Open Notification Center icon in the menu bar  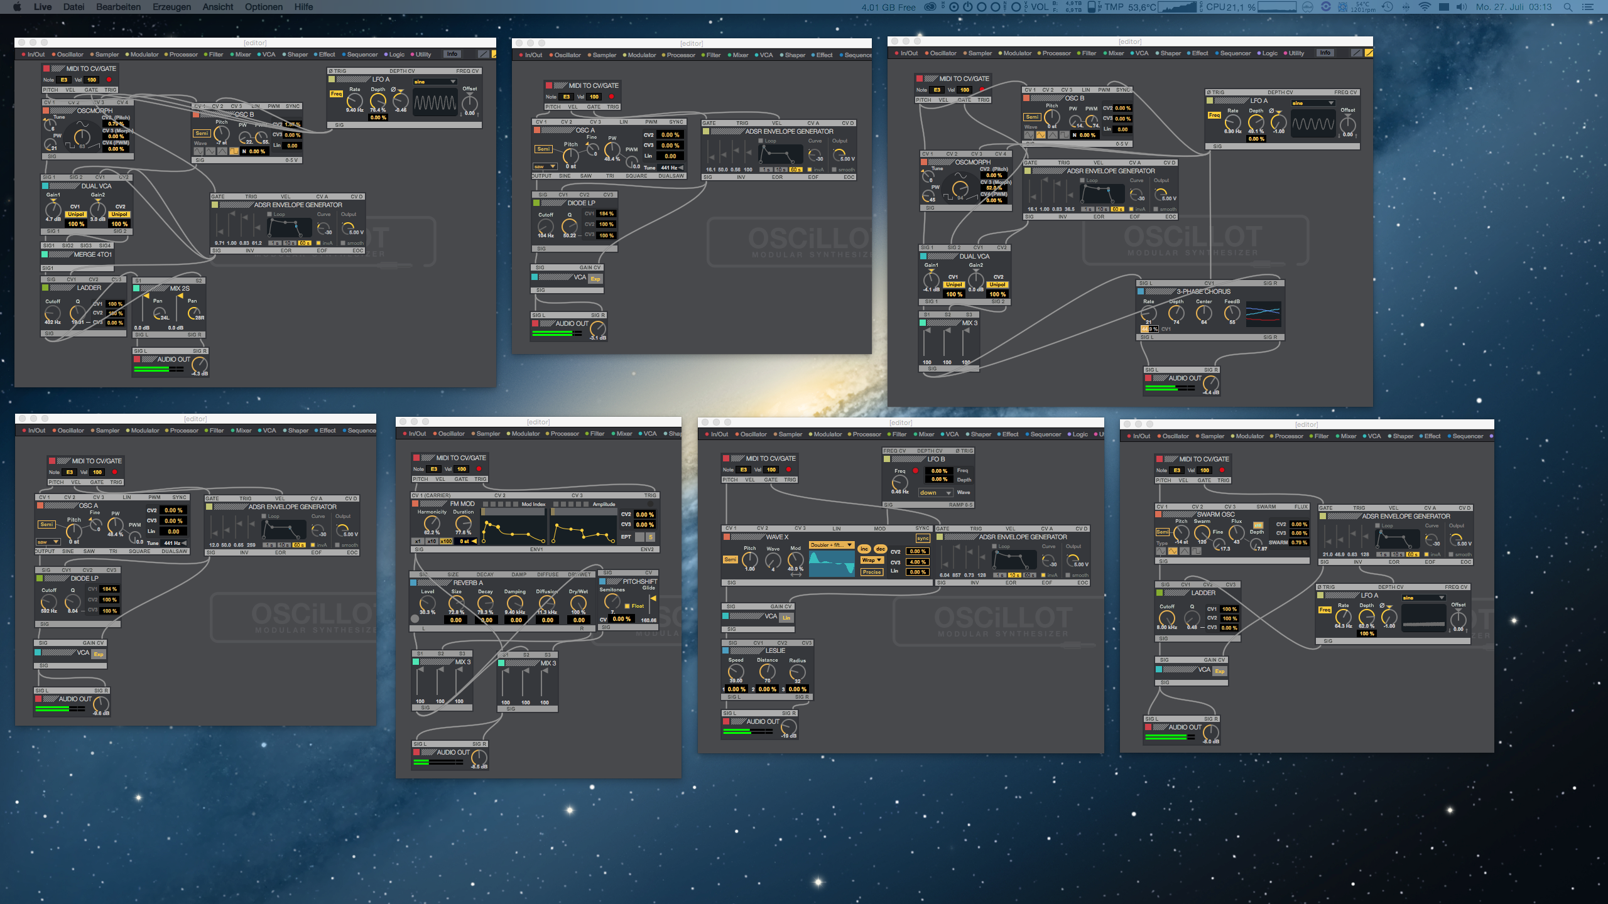click(1589, 7)
